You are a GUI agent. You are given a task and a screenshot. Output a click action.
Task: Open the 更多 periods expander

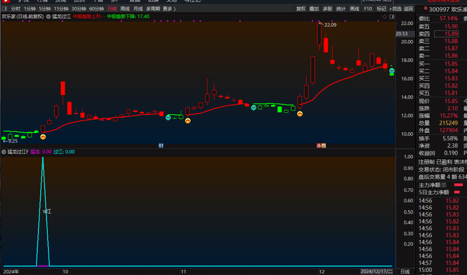[169, 9]
